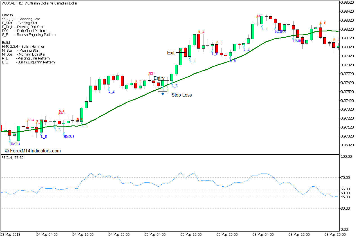The image size is (359, 238).
Task: Select the HMR 4 pattern marker
Action: [x=15, y=144]
